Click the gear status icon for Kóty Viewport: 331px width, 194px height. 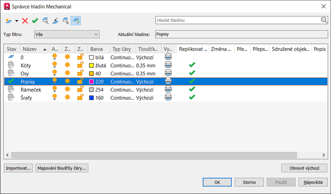point(11,65)
